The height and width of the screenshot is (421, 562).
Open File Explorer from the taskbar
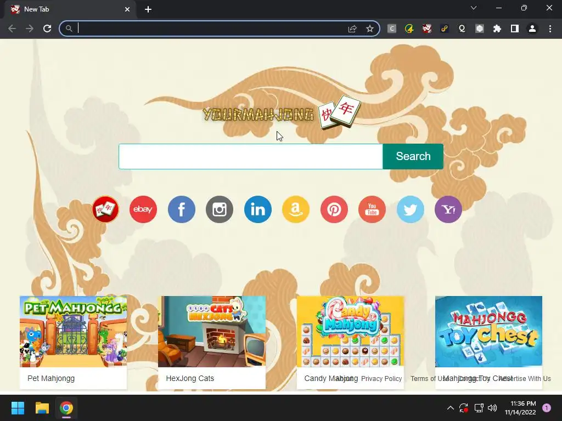click(x=42, y=408)
